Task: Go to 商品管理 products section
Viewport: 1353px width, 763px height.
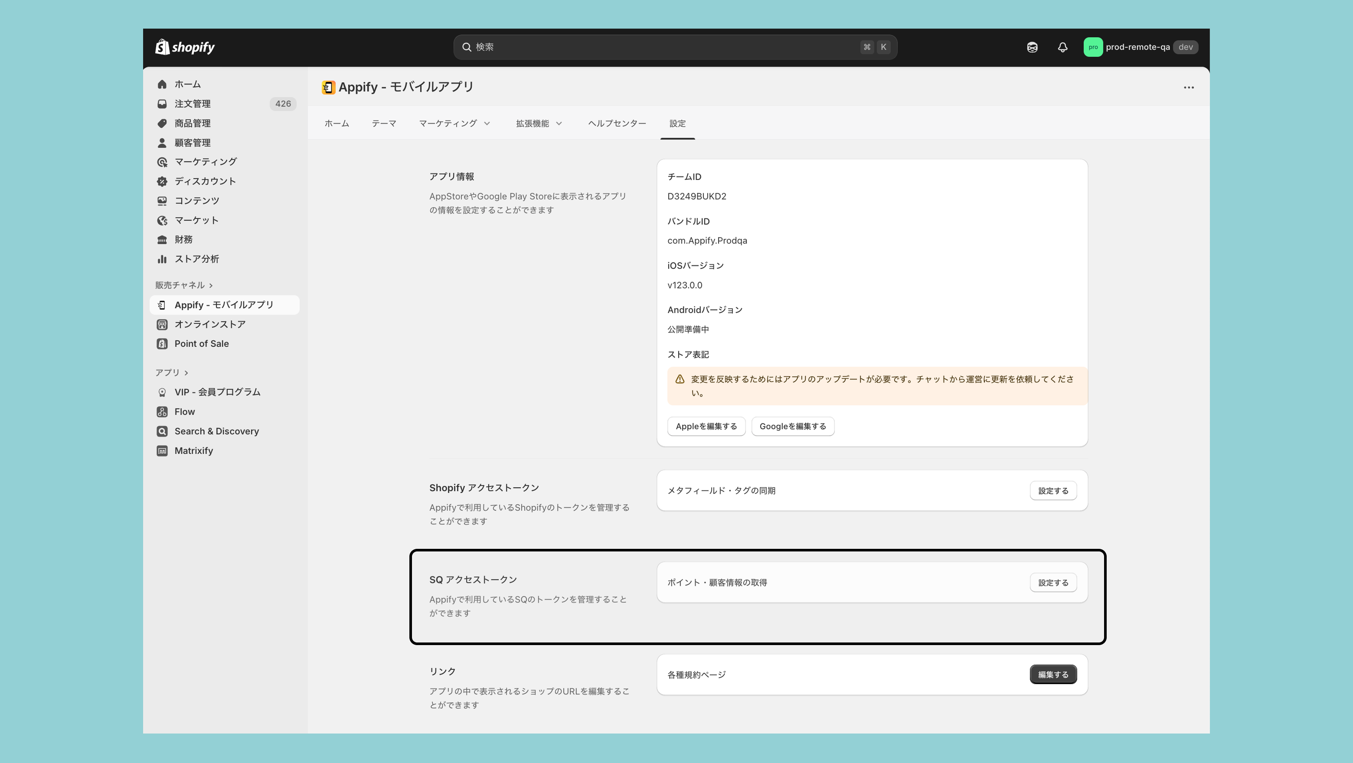Action: click(192, 124)
